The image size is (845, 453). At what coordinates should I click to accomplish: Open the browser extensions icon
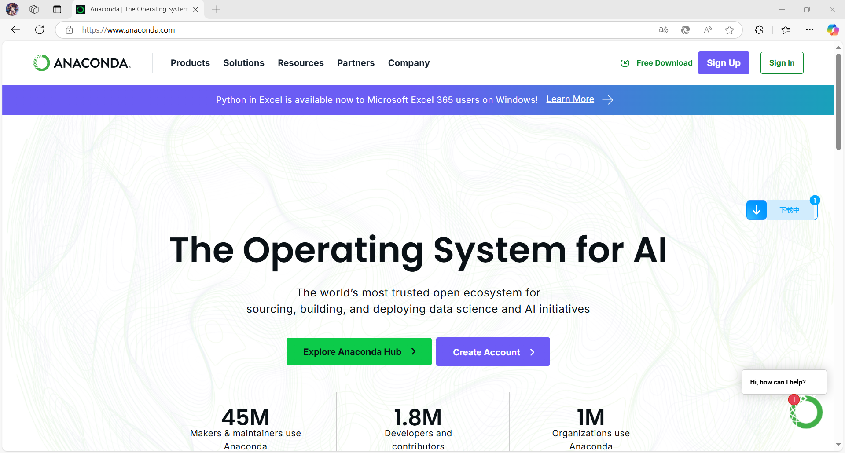pyautogui.click(x=759, y=30)
